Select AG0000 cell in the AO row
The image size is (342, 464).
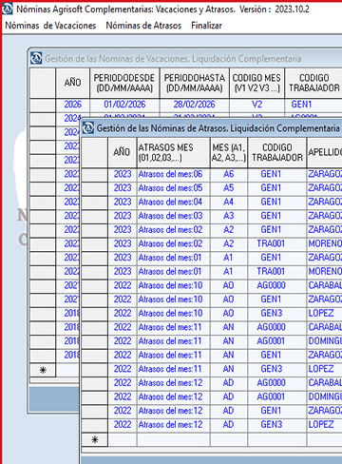coord(277,285)
